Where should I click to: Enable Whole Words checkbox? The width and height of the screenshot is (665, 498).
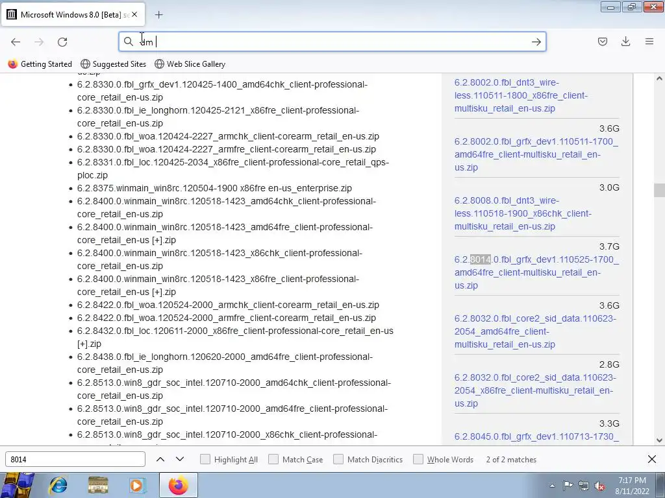pyautogui.click(x=418, y=459)
